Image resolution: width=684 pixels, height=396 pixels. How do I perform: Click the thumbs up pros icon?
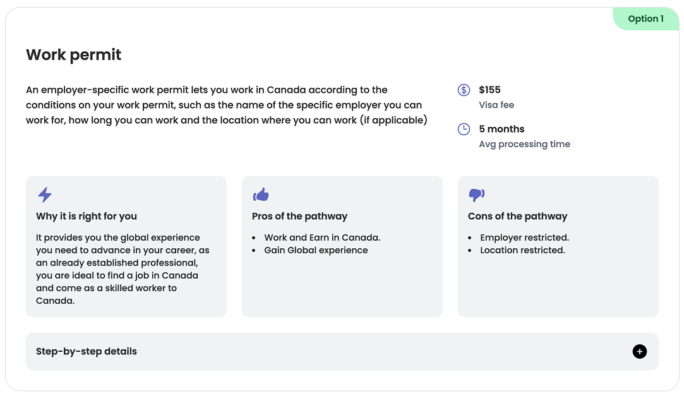point(261,195)
